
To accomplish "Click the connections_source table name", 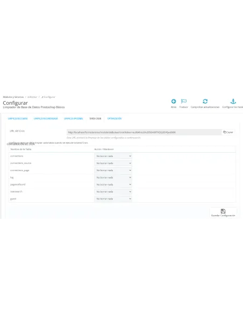I will coord(21,163).
